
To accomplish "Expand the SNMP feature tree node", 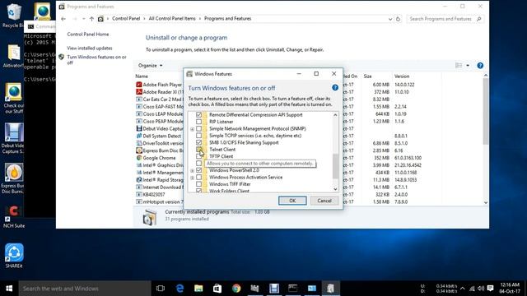I will (192, 129).
